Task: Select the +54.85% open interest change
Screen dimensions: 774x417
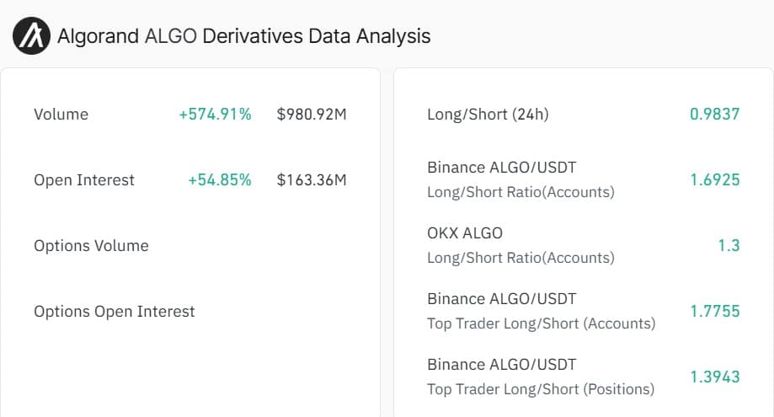Action: coord(220,180)
